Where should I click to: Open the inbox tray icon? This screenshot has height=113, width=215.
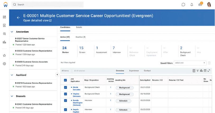click(x=200, y=5)
